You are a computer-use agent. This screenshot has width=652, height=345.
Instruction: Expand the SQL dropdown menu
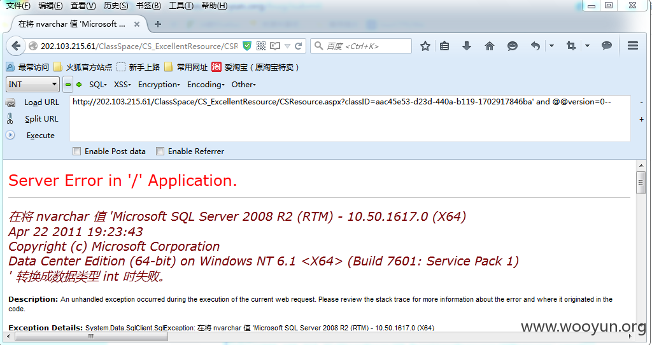click(x=98, y=85)
